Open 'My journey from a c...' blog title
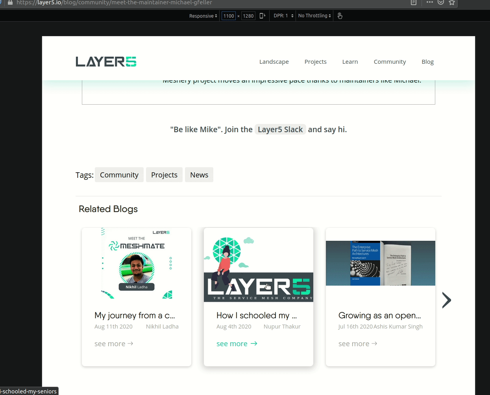The image size is (490, 395). pos(135,316)
